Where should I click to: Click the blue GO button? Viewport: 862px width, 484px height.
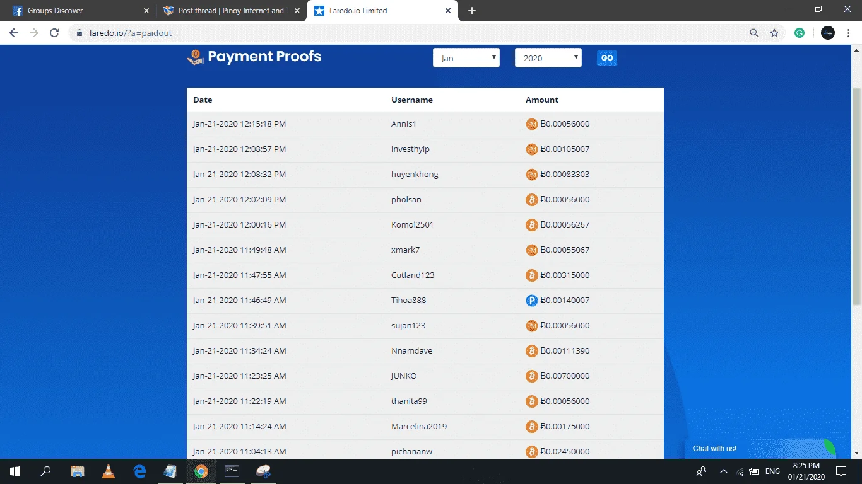click(607, 58)
